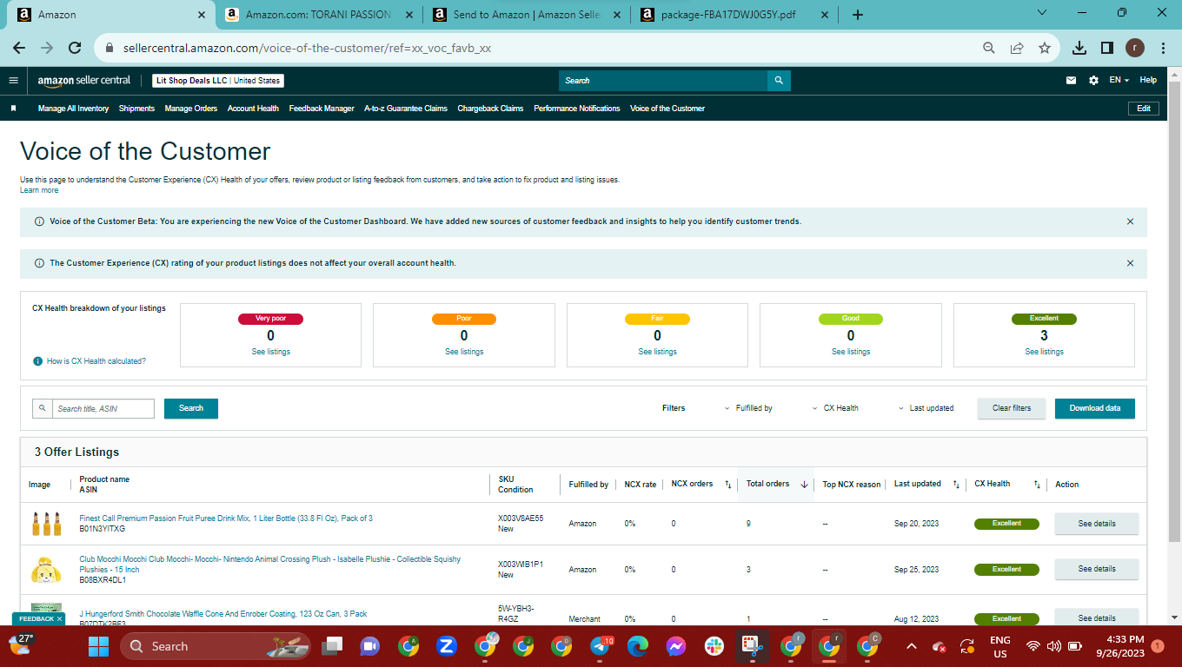Dismiss the CX rating account health banner
The image size is (1182, 667).
pos(1130,263)
